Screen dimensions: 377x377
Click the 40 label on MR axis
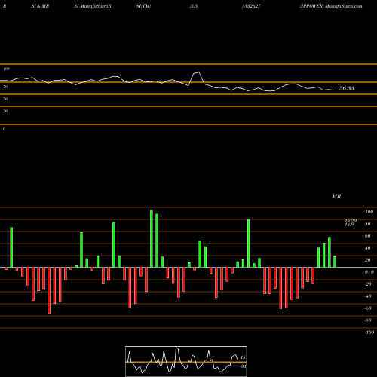368,248
